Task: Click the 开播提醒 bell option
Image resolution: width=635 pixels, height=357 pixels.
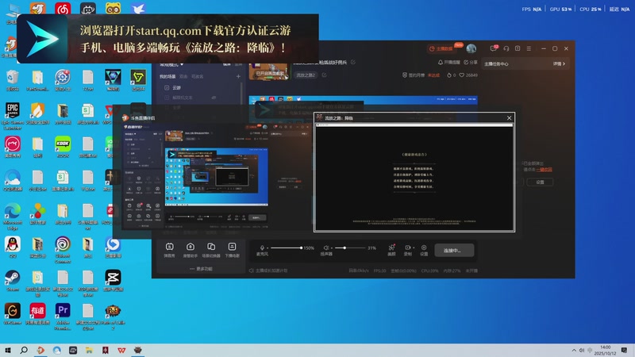Action: coord(448,63)
